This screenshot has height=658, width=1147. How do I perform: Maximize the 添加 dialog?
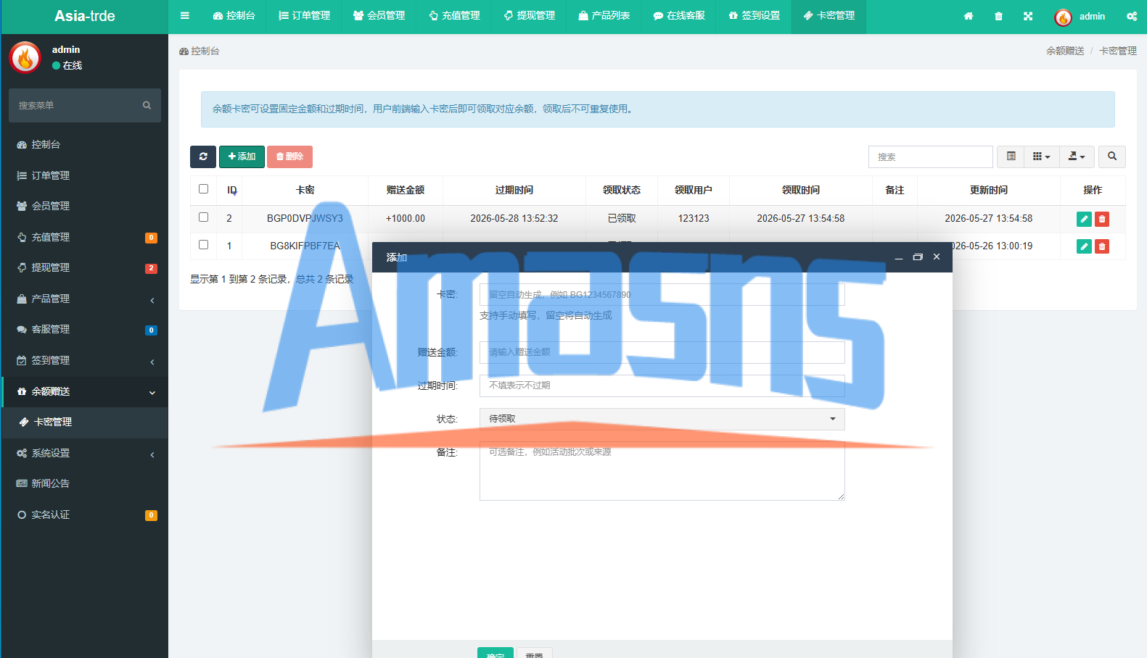pos(918,257)
